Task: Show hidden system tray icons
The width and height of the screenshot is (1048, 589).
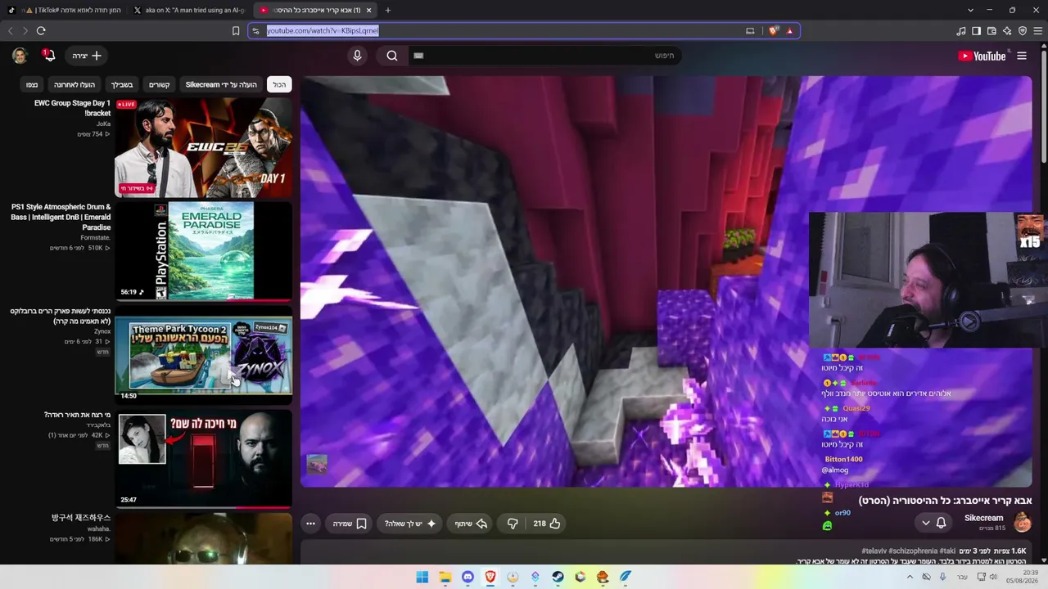Action: tap(910, 577)
